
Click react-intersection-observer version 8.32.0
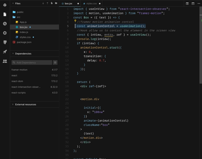pyautogui.click(x=54, y=87)
